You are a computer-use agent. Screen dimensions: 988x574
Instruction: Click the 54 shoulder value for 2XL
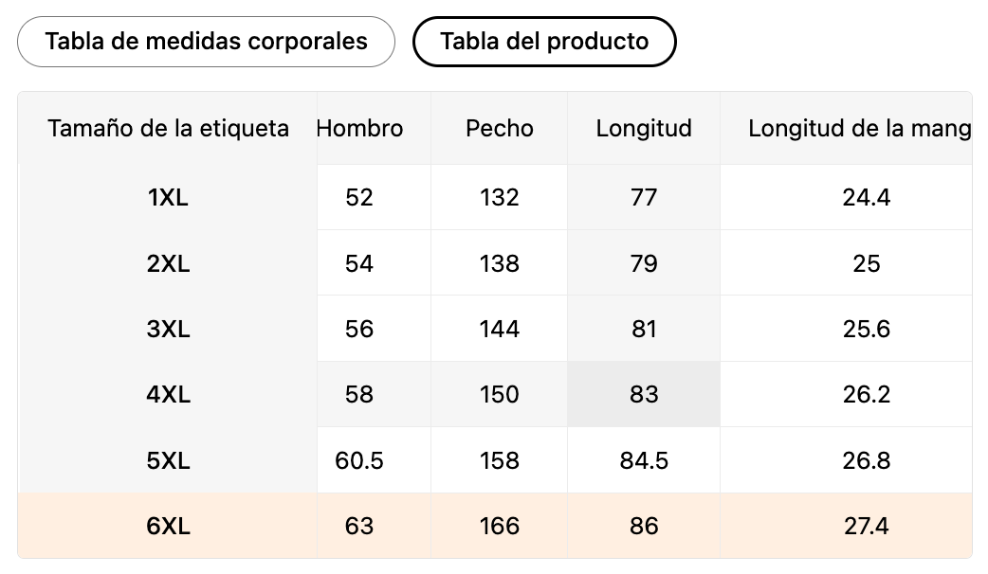coord(359,263)
